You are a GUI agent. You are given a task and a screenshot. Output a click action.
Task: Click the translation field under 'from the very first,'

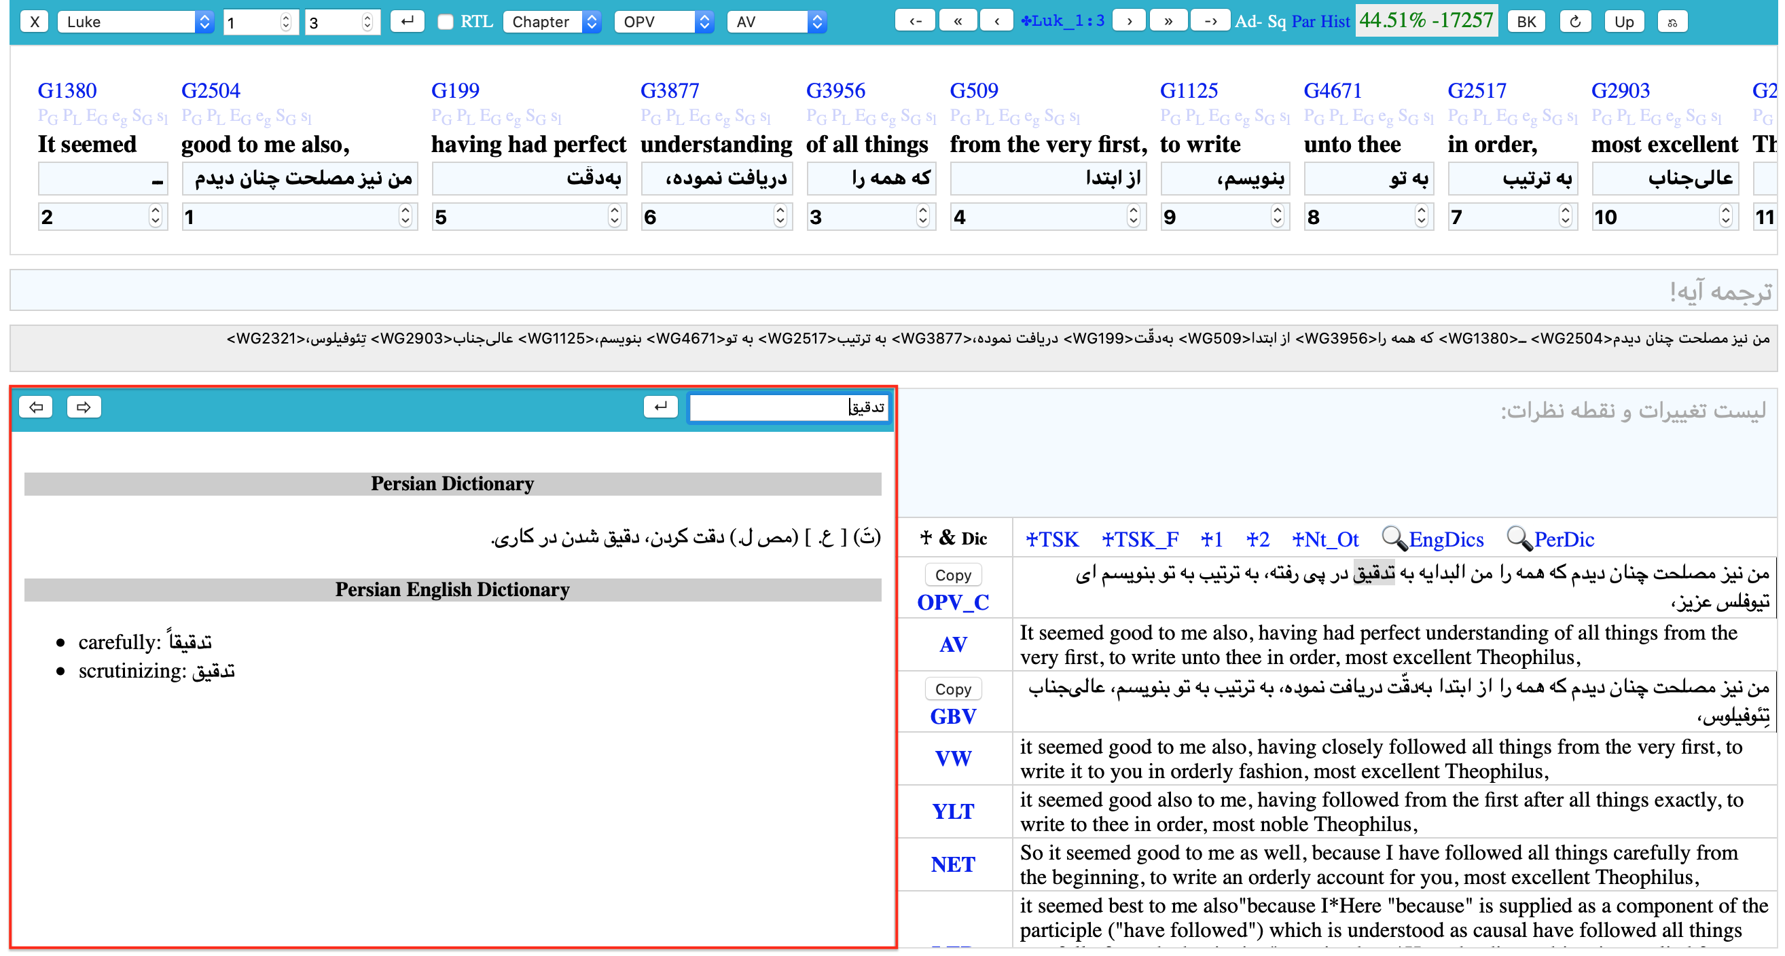pyautogui.click(x=1049, y=179)
